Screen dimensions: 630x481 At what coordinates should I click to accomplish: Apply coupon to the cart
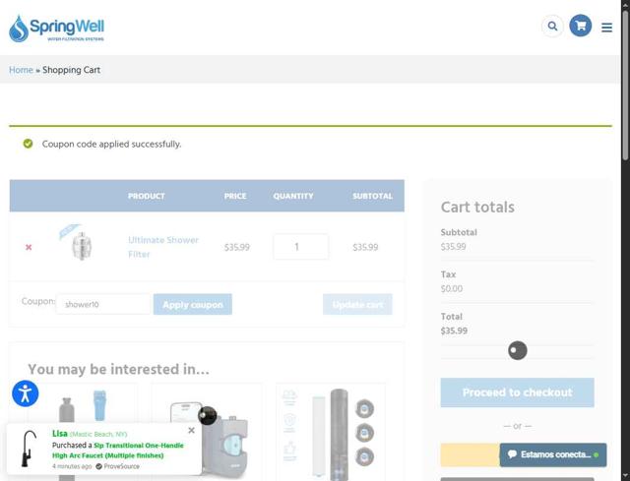click(x=193, y=304)
